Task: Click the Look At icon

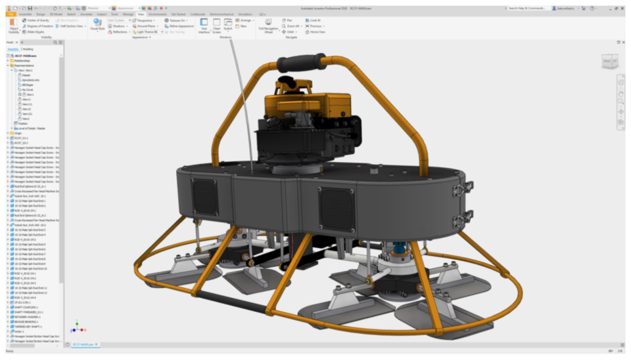Action: (x=315, y=20)
